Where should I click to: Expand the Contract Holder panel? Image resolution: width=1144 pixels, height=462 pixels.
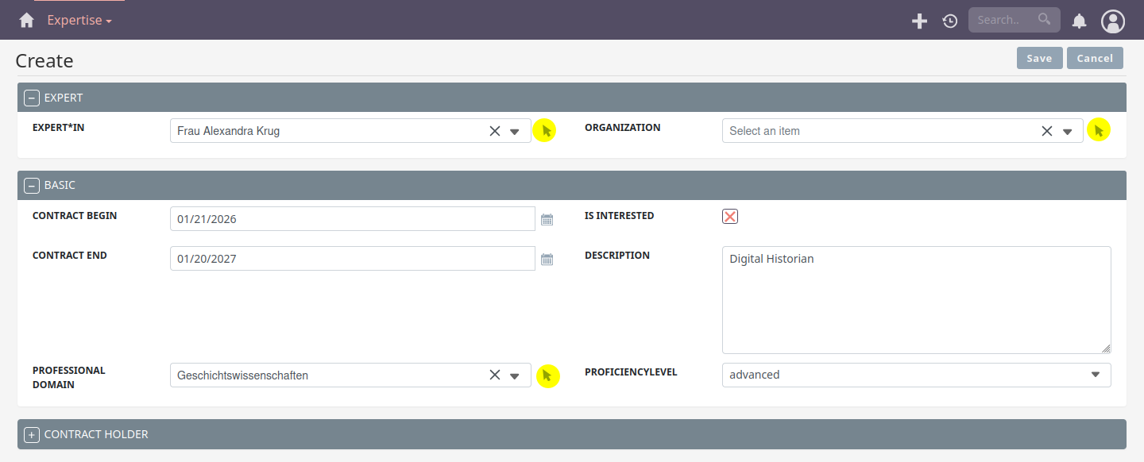tap(32, 435)
